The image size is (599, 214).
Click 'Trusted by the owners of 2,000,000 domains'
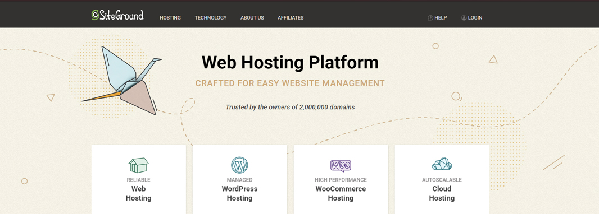click(x=290, y=107)
